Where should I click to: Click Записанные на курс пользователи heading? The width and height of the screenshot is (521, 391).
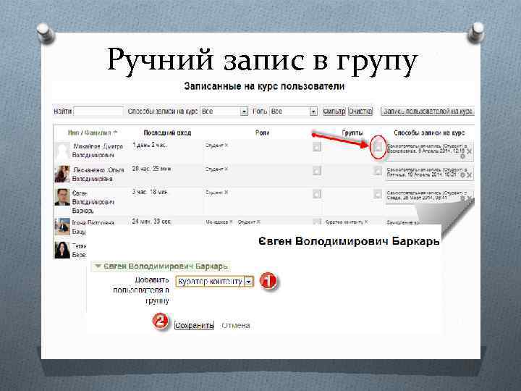(264, 86)
